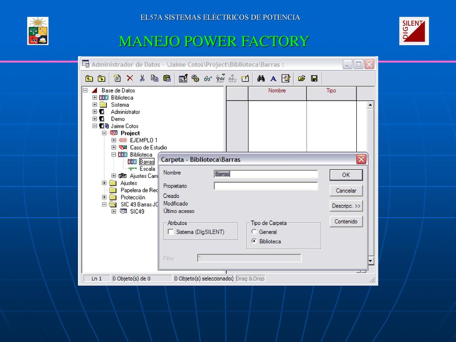Select the bold Project tree item

[x=130, y=133]
